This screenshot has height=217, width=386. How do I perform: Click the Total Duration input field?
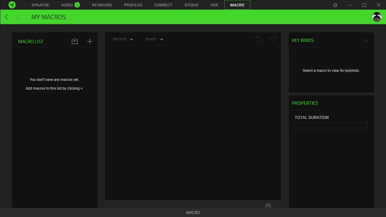point(331,126)
